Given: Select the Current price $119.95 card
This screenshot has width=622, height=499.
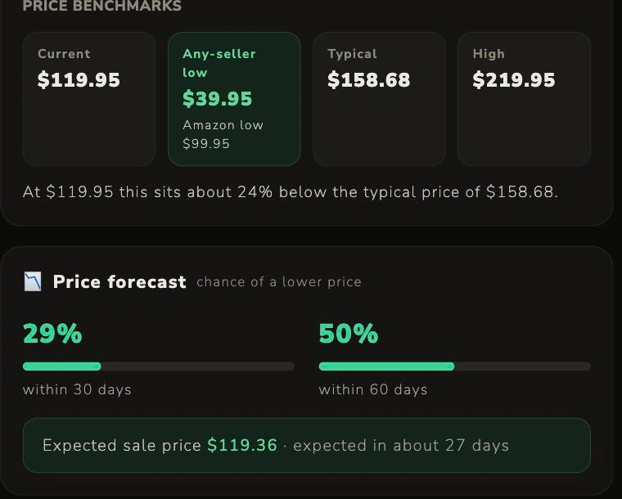Looking at the screenshot, I should pos(89,99).
